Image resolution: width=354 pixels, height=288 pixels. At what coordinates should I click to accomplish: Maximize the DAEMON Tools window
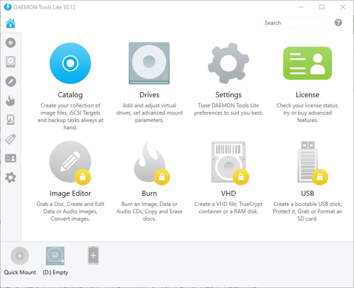tap(322, 7)
